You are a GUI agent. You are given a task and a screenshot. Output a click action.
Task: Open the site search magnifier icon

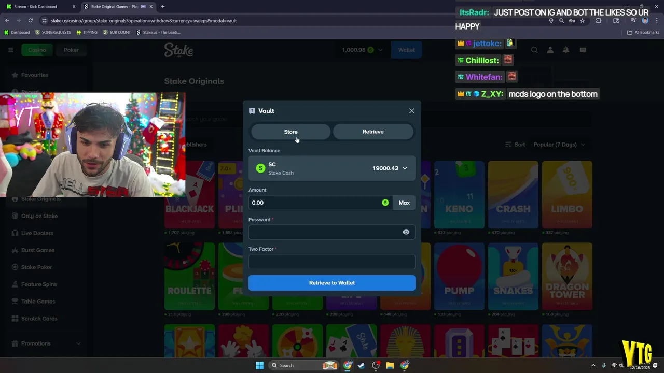pos(534,50)
